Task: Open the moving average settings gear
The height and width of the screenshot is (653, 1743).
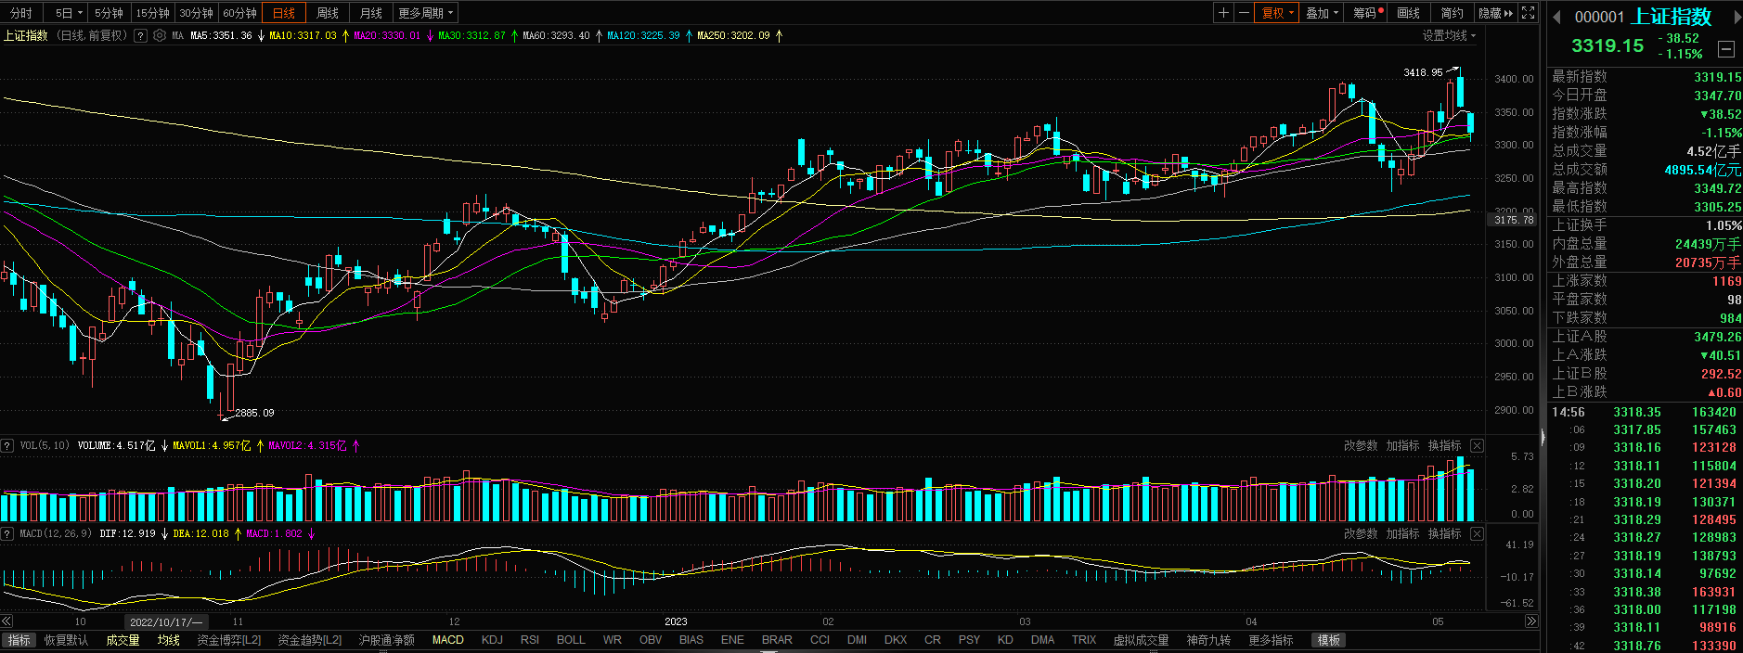Action: (x=160, y=35)
